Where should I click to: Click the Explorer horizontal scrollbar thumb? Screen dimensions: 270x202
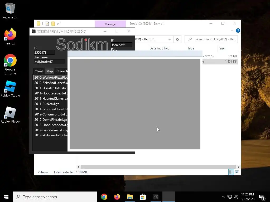pyautogui.click(x=158, y=167)
